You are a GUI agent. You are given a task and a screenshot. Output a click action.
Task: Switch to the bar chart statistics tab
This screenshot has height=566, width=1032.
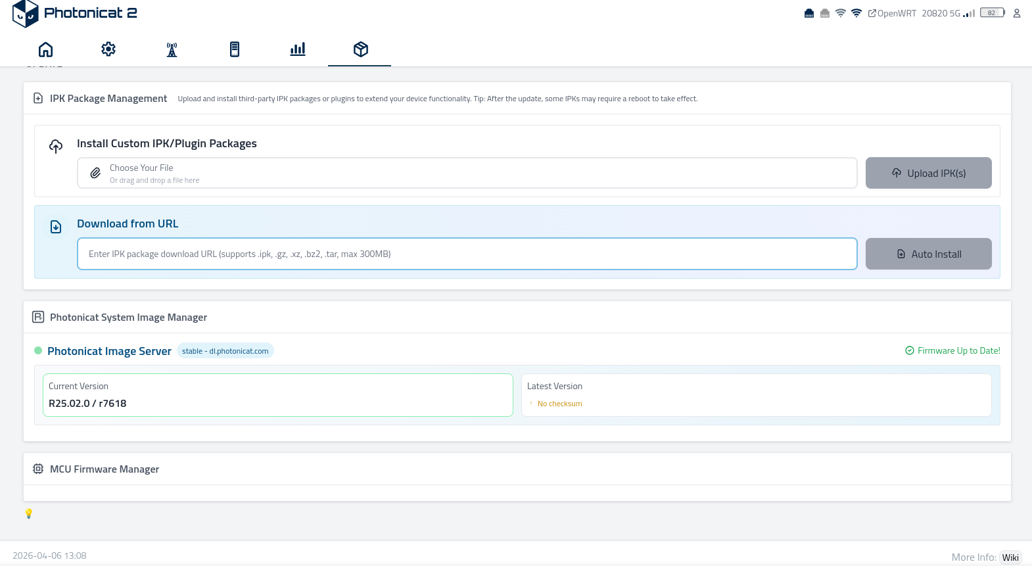(x=298, y=49)
